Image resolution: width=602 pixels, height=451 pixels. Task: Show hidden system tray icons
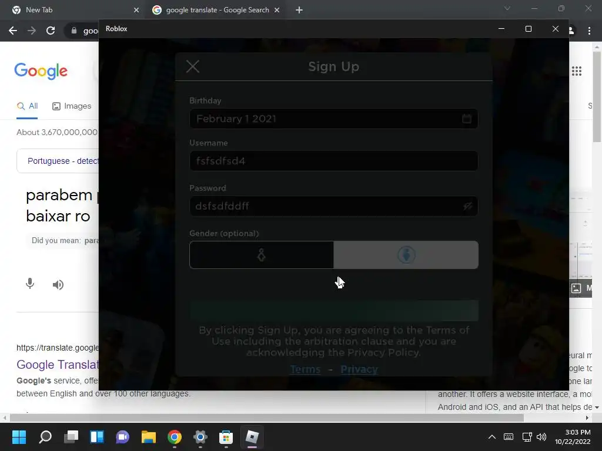(492, 437)
